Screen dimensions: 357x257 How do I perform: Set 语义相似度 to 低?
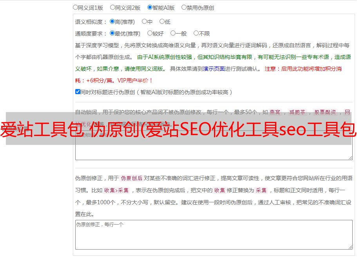[162, 21]
